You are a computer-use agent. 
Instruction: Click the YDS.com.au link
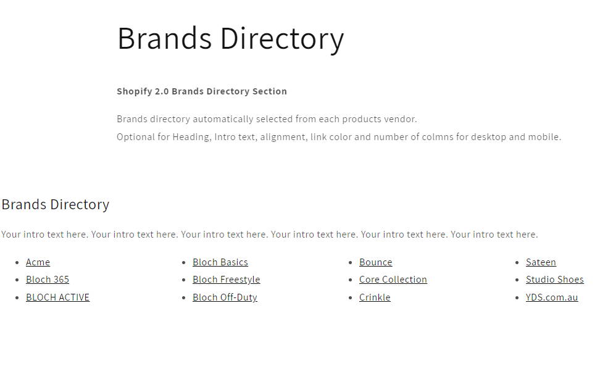552,297
